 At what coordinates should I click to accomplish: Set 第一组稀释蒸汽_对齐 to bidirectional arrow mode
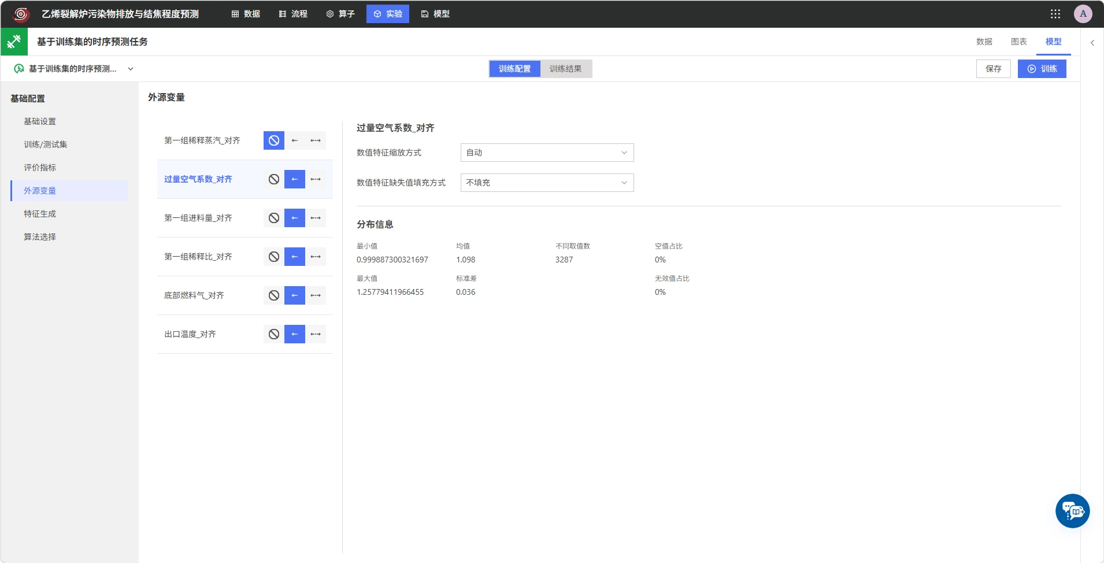point(316,140)
